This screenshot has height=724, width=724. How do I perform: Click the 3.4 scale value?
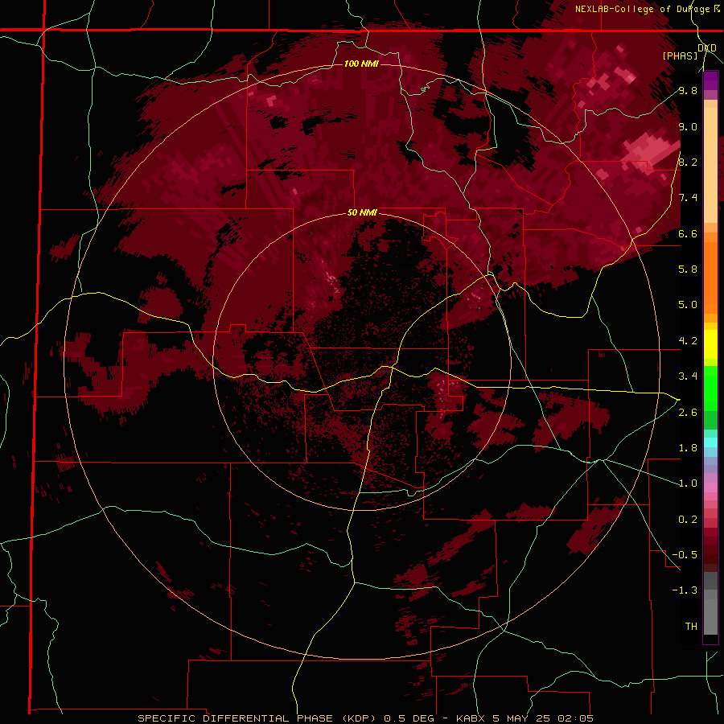[x=688, y=376]
